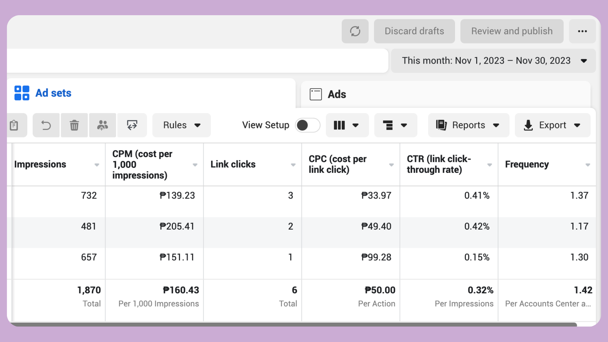Click the audience people icon
The width and height of the screenshot is (608, 342).
coord(102,125)
